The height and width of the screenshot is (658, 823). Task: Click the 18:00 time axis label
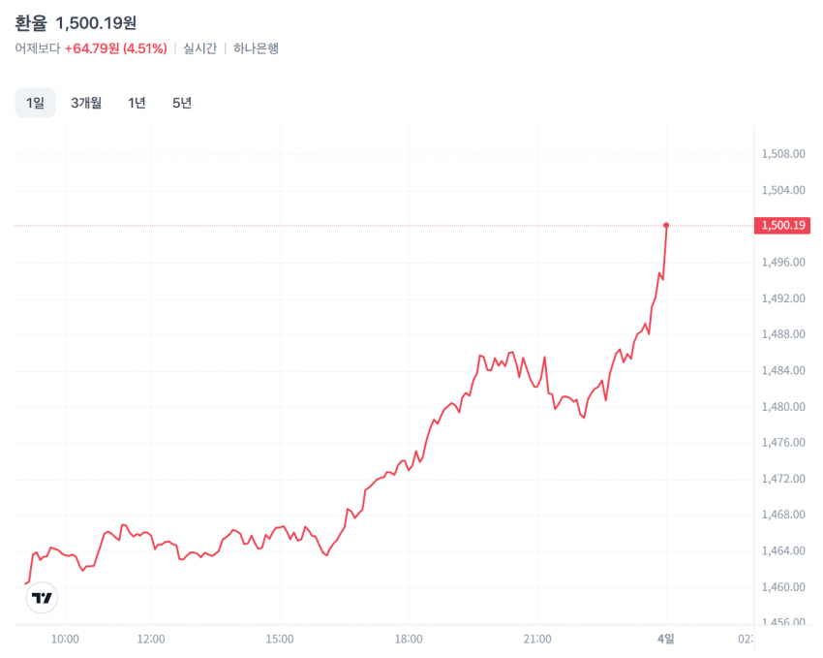409,640
